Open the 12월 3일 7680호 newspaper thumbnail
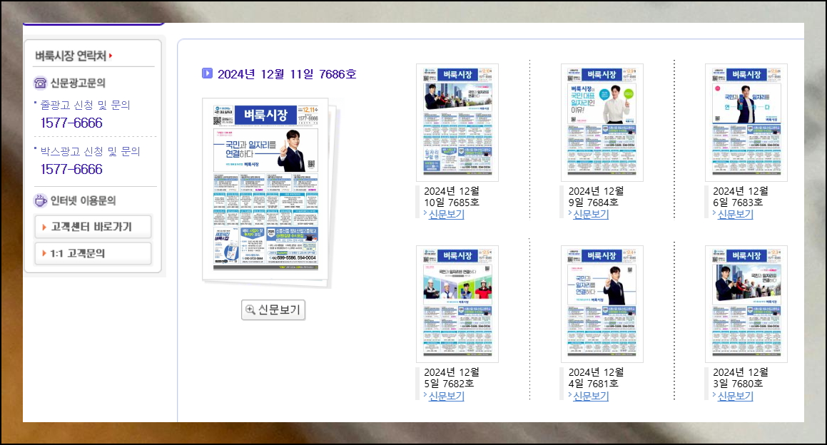 pos(746,305)
